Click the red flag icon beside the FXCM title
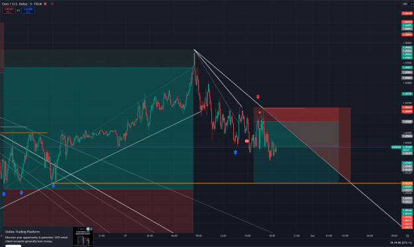This screenshot has width=414, height=247. (46, 4)
